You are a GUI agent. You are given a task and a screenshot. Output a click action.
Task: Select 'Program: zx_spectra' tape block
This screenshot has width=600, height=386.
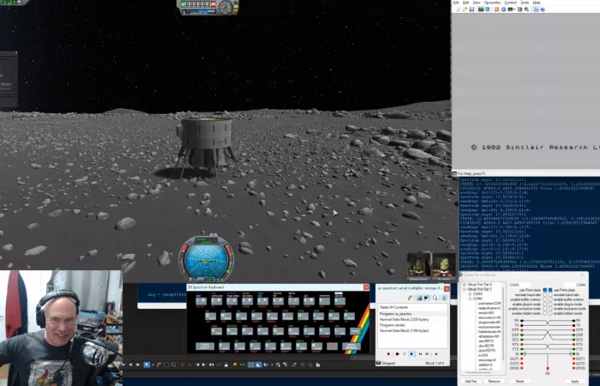point(396,314)
